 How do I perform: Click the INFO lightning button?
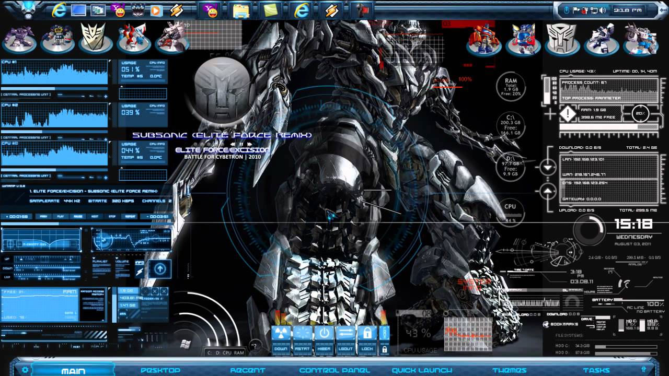[140, 269]
